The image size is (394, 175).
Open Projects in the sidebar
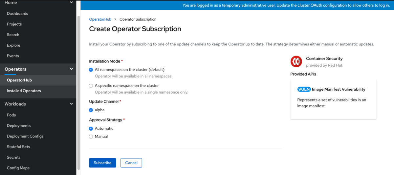coord(14,24)
